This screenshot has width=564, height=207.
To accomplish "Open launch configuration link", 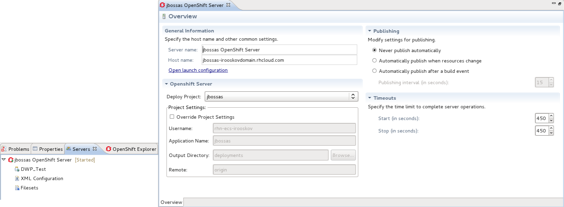I will tap(198, 70).
